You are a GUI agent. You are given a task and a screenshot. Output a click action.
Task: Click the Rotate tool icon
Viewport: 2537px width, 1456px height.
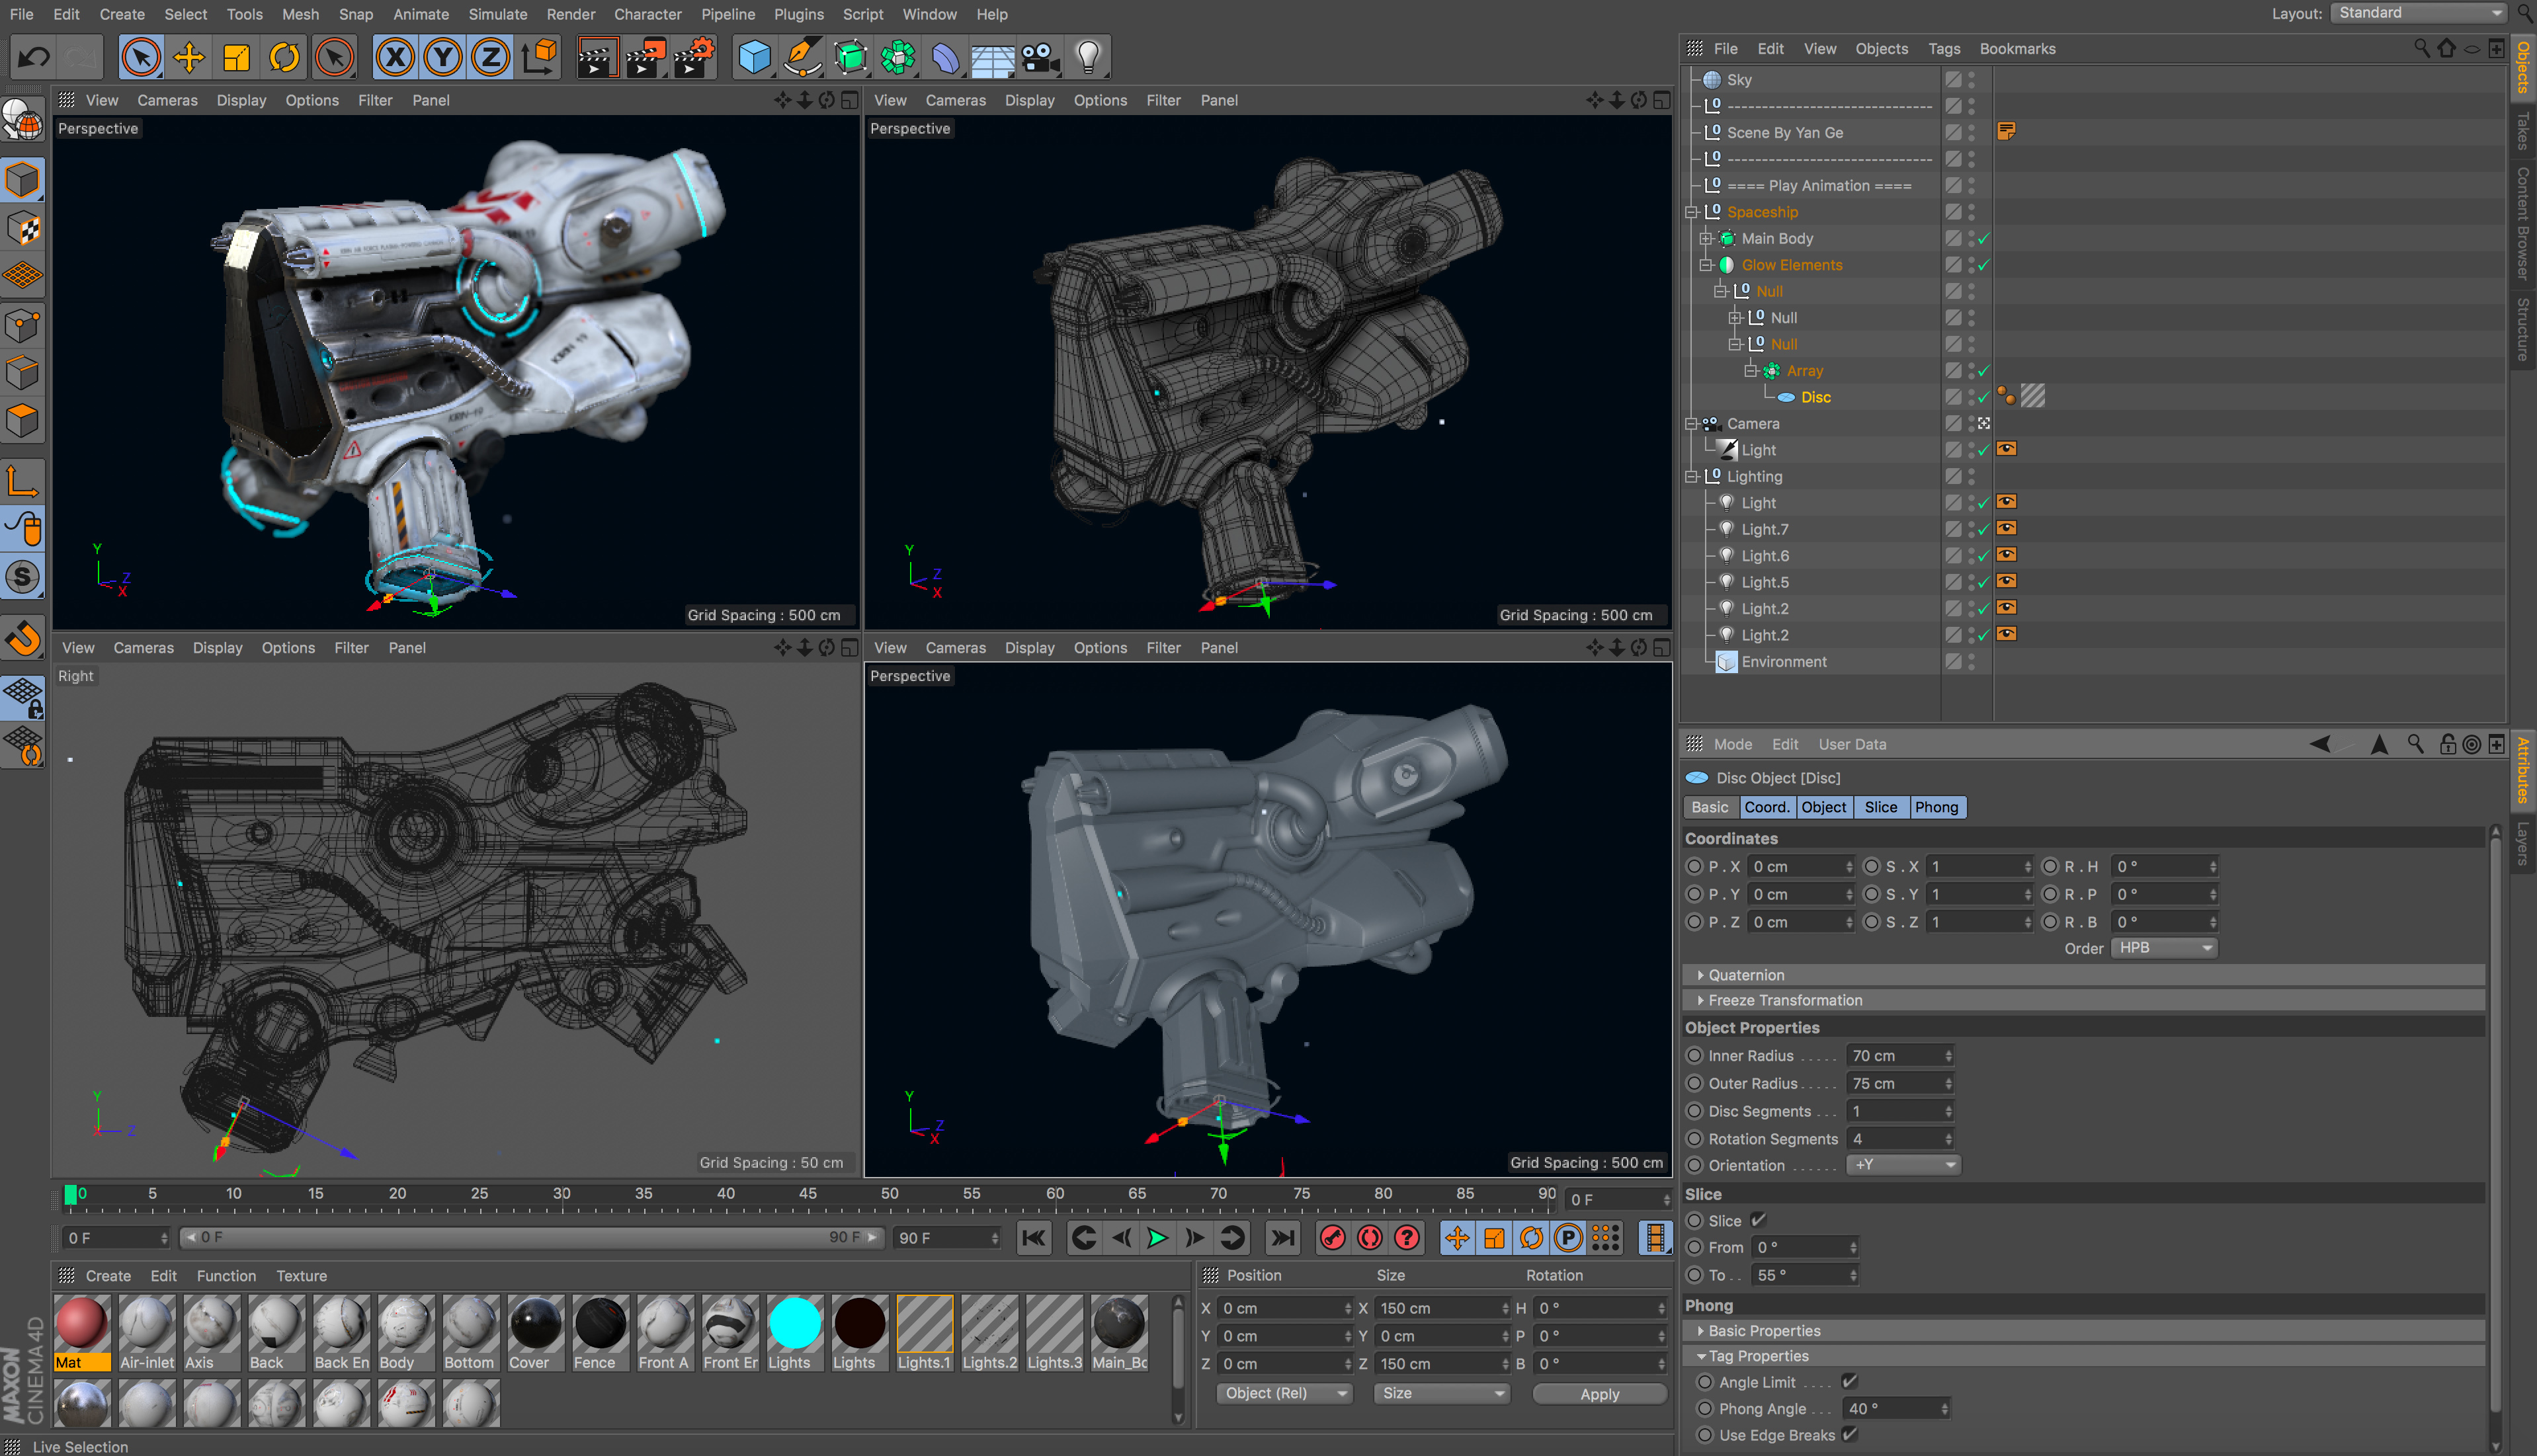click(284, 57)
